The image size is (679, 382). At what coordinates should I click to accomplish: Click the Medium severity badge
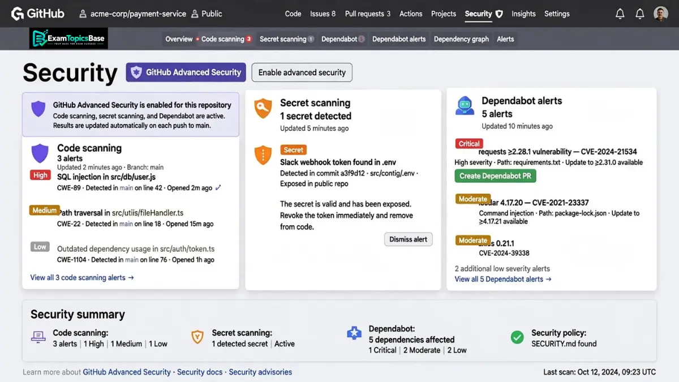click(x=45, y=210)
